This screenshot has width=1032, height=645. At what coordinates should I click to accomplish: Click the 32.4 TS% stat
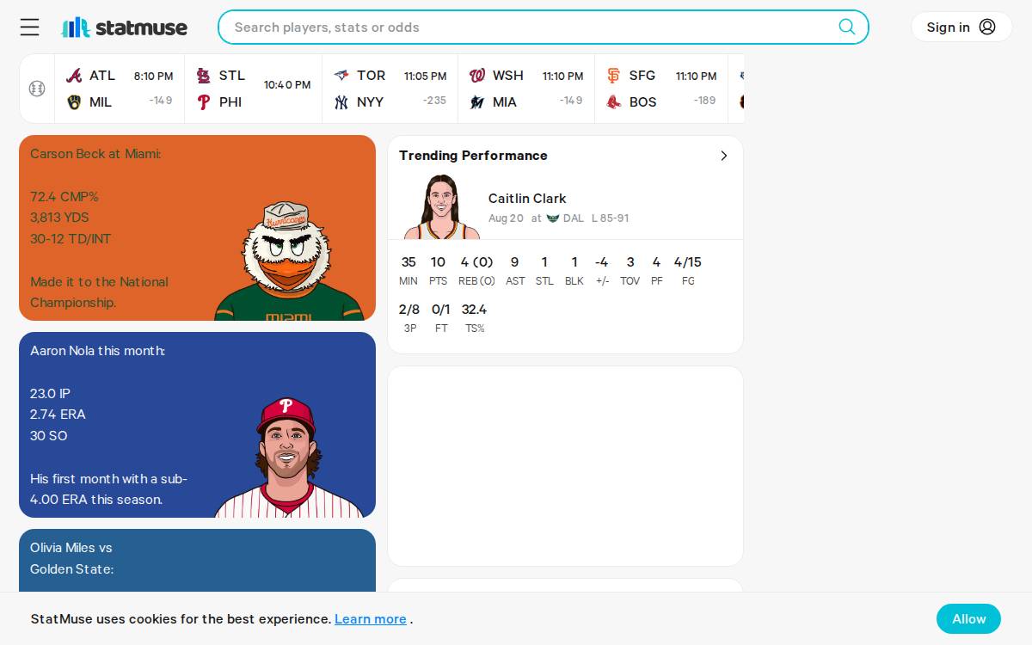(x=474, y=317)
